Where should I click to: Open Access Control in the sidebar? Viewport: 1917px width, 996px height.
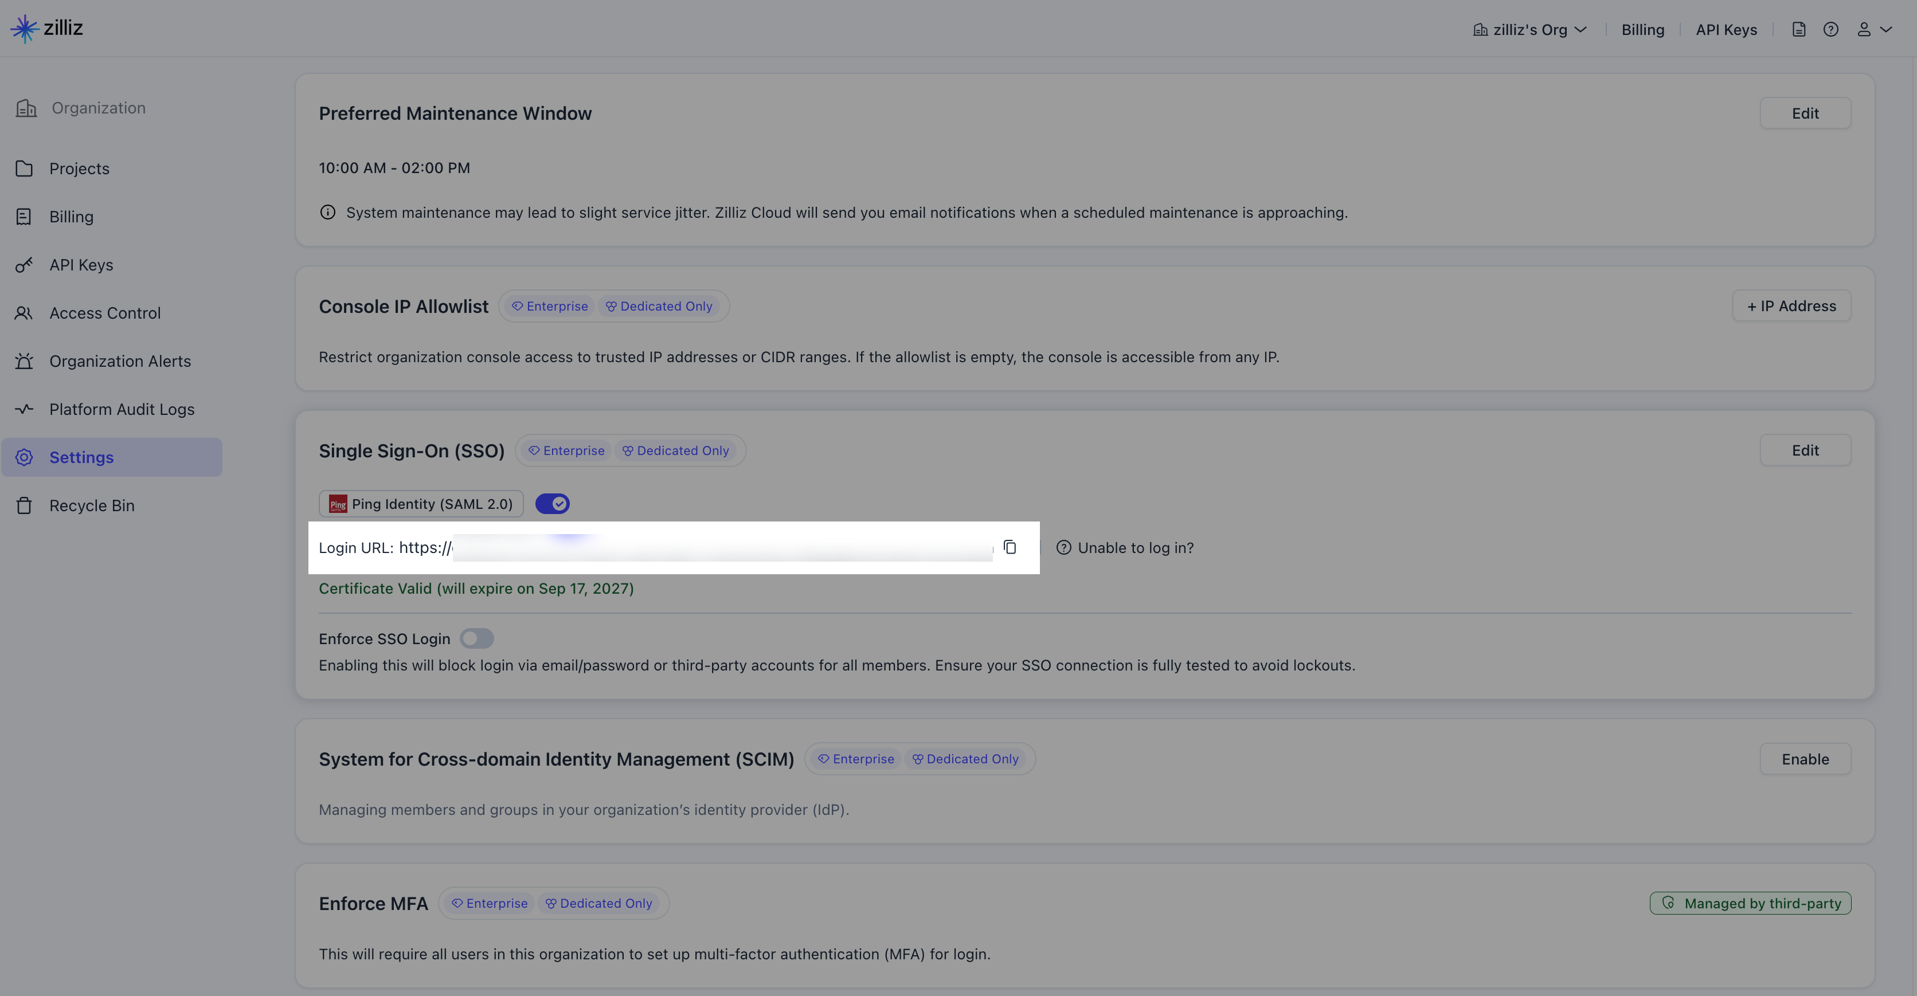click(112, 313)
